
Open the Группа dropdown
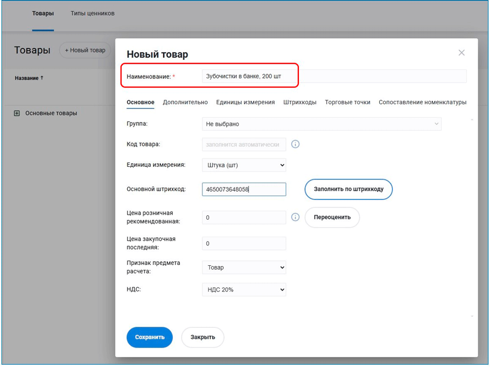click(x=321, y=124)
